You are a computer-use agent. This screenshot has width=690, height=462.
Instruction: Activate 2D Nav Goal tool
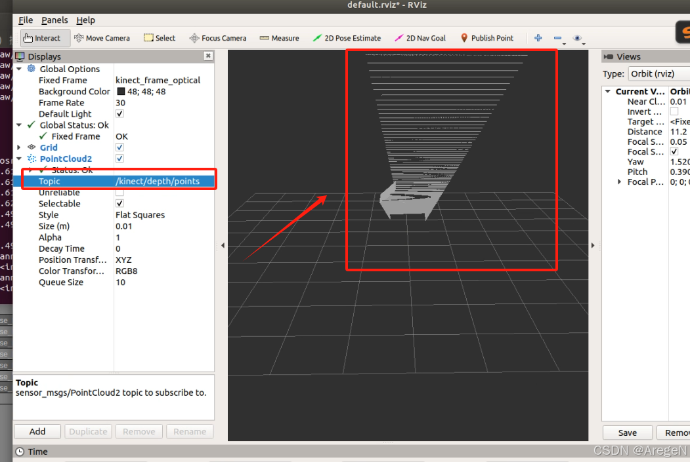[x=420, y=38]
